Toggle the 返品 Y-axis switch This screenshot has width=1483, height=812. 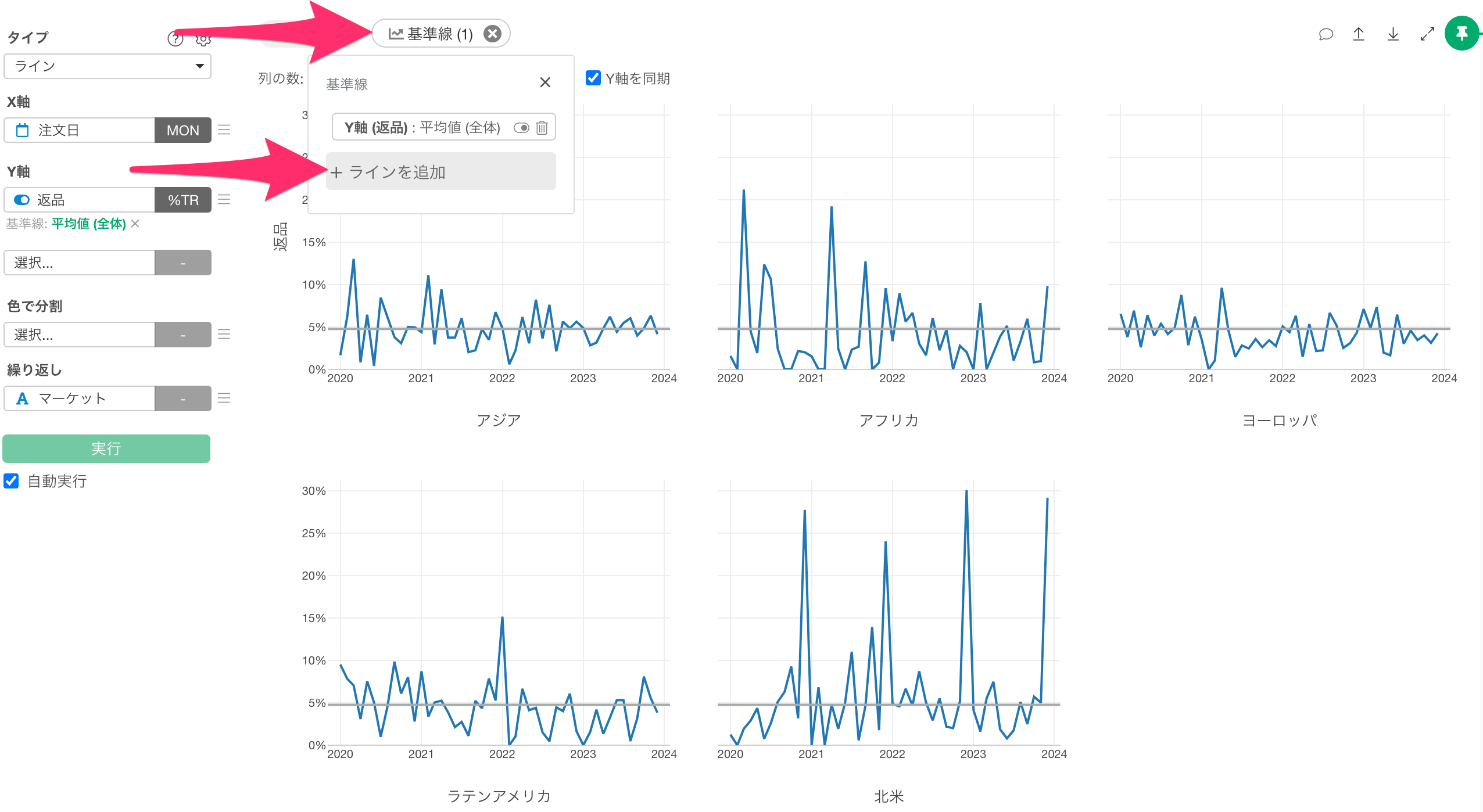(22, 200)
